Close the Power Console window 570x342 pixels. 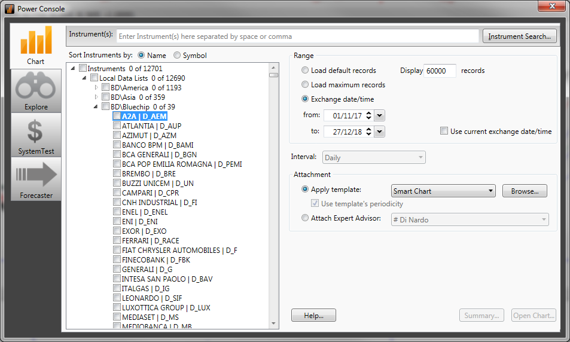click(x=551, y=6)
